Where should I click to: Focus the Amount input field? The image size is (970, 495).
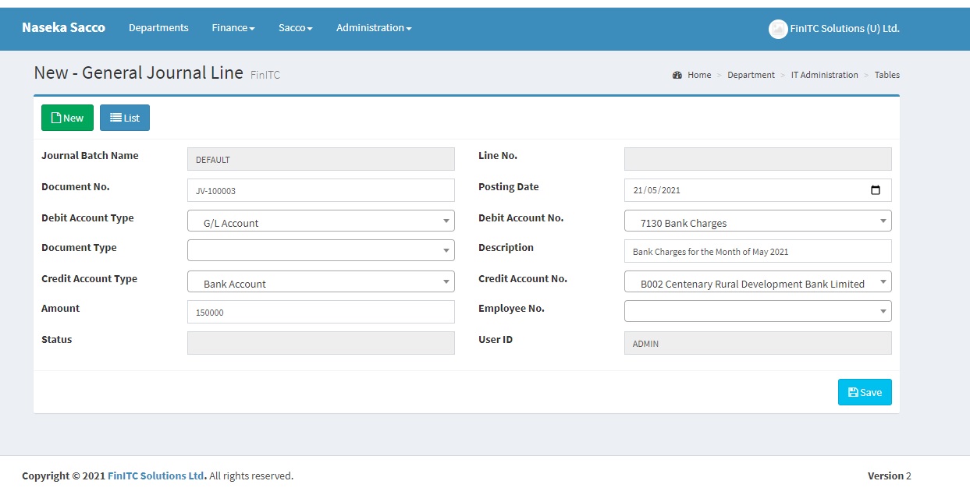tap(321, 312)
